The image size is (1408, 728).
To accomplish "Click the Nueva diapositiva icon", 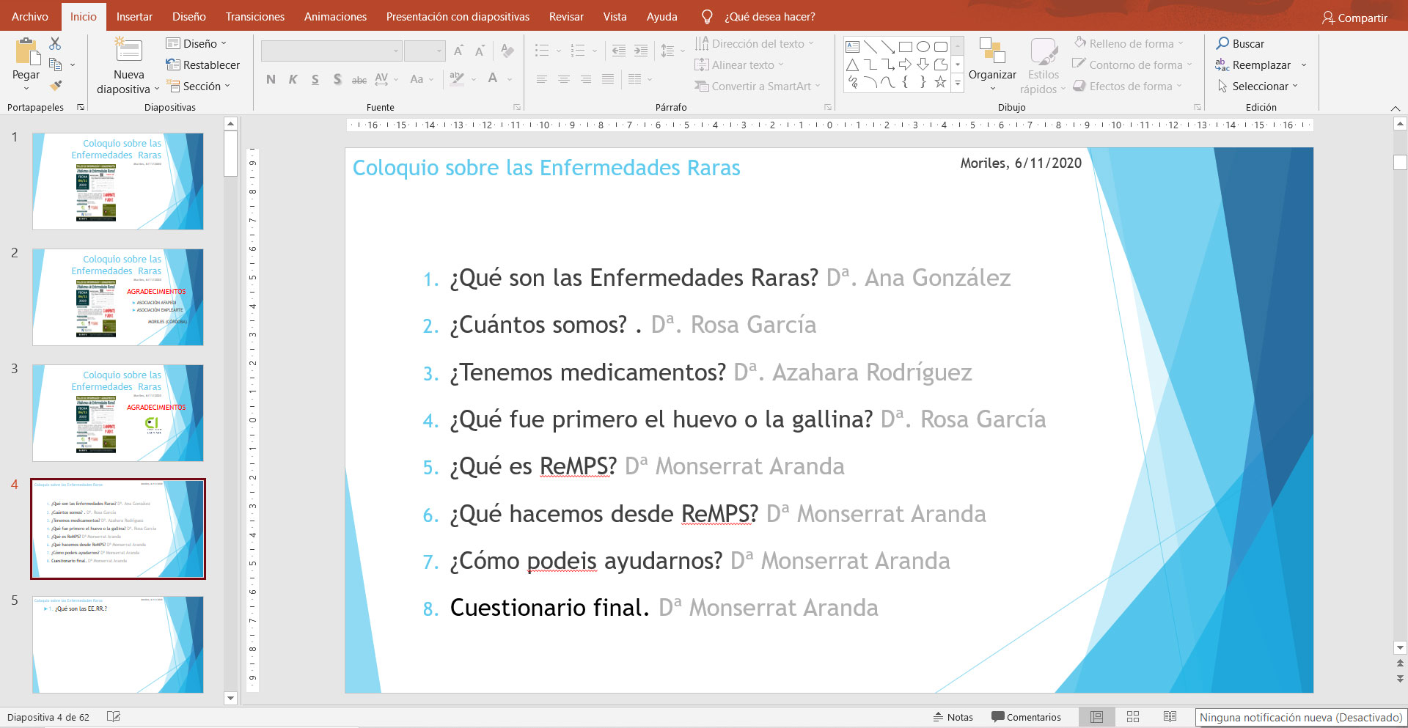I will (128, 51).
